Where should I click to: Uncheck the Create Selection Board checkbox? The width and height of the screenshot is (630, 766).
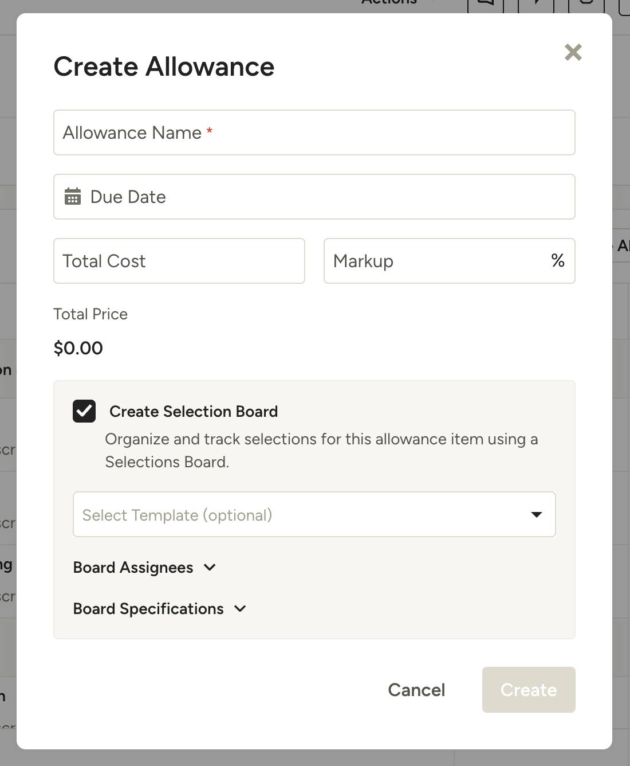84,411
